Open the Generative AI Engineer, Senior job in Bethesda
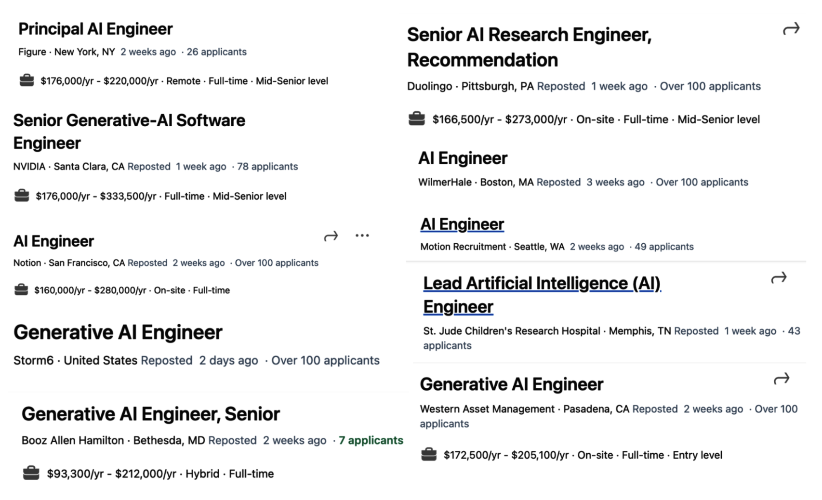This screenshot has height=500, width=822. coord(151,413)
